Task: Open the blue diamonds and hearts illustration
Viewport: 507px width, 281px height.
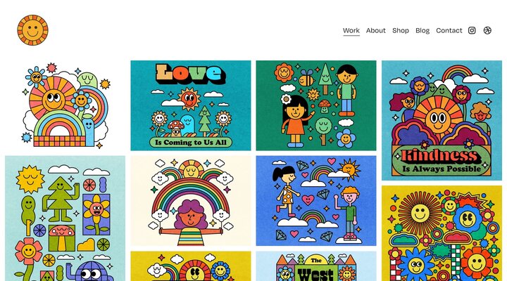Action: (x=316, y=201)
